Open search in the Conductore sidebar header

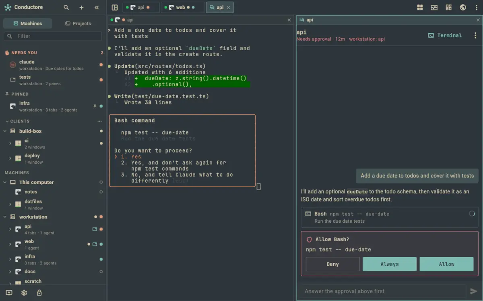pos(66,7)
